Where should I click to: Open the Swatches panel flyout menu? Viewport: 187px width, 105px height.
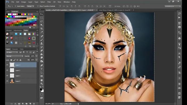(37, 12)
